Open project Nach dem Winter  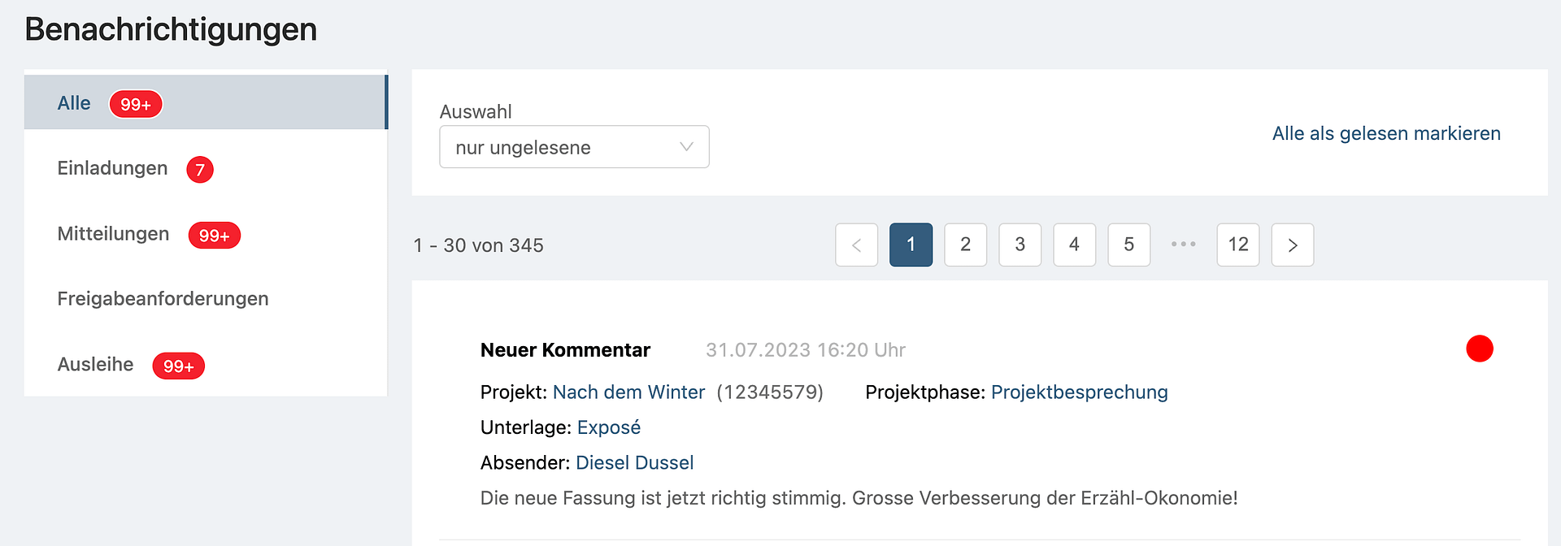click(628, 392)
